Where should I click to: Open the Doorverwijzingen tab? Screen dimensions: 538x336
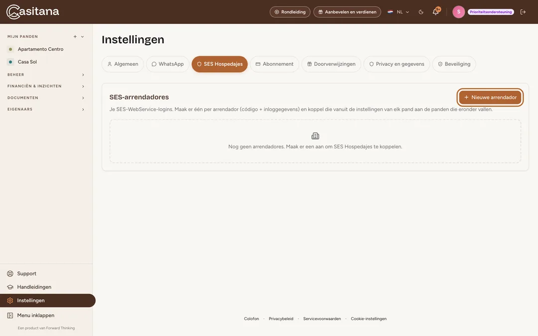pos(331,64)
